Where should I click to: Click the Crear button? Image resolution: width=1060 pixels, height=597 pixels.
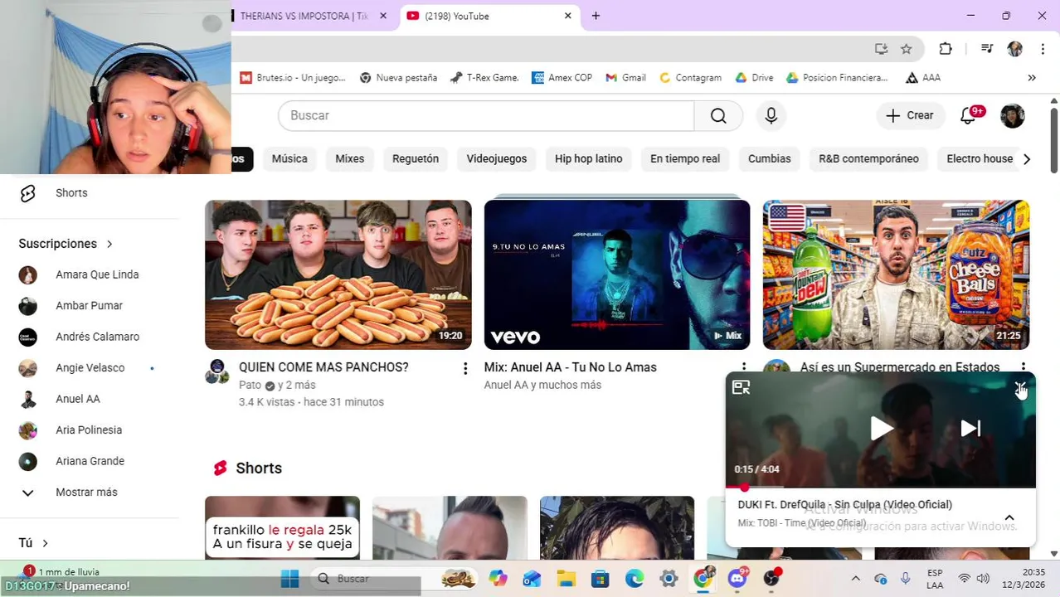(910, 115)
